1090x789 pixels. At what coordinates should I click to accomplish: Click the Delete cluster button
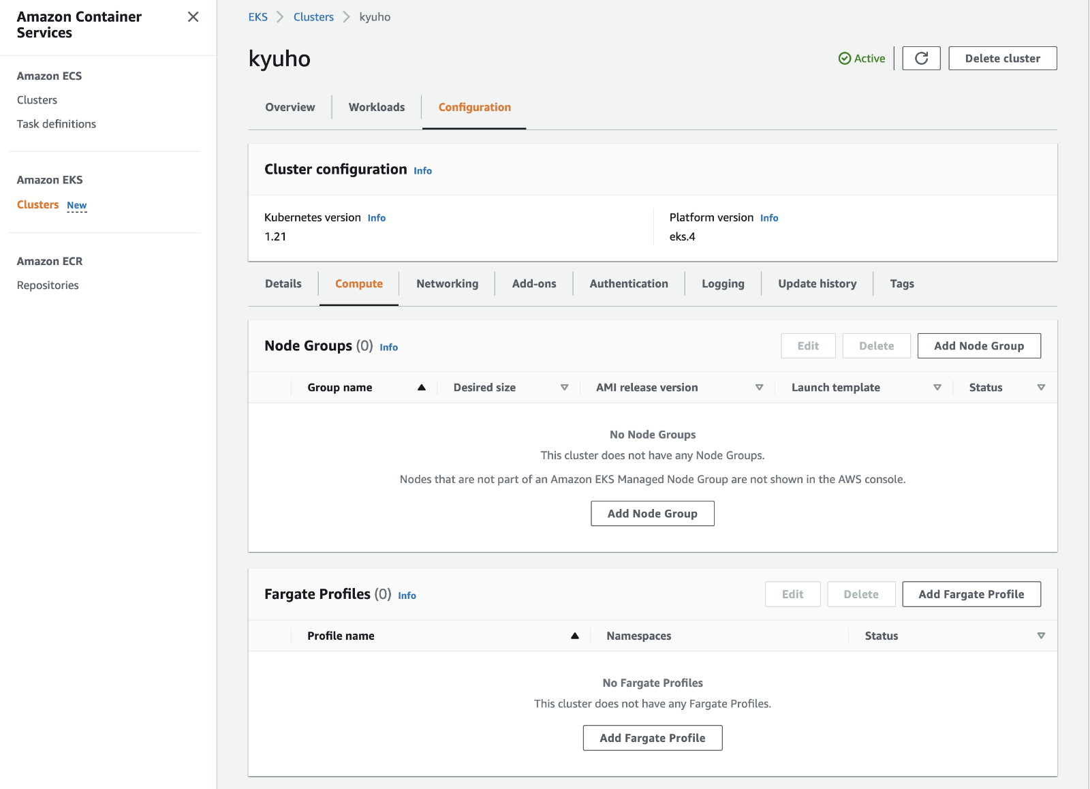point(1002,59)
